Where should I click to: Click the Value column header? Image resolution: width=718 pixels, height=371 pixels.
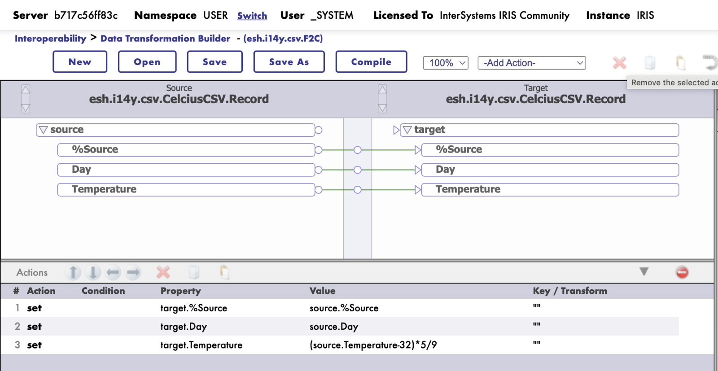click(323, 291)
